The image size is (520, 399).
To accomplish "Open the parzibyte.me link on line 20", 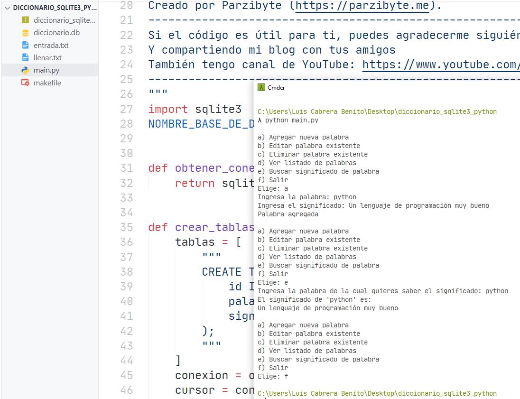I will pyautogui.click(x=363, y=6).
